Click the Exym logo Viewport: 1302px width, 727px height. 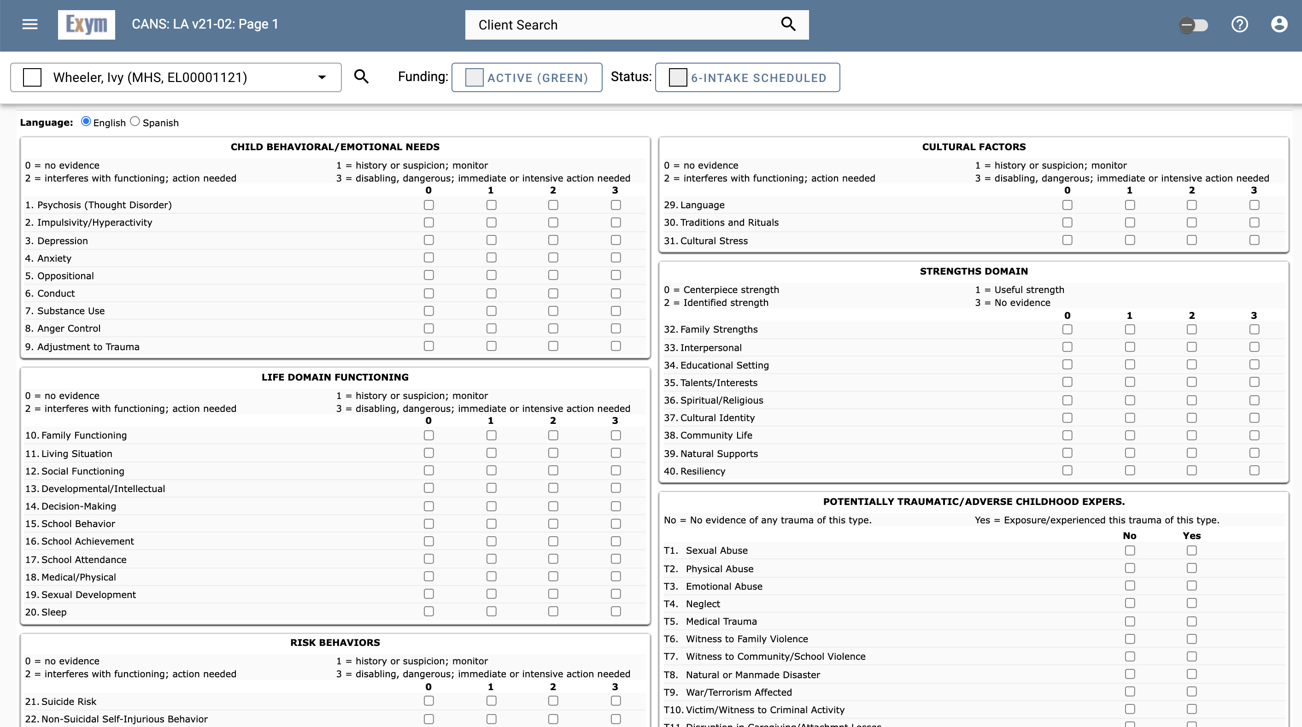(87, 24)
